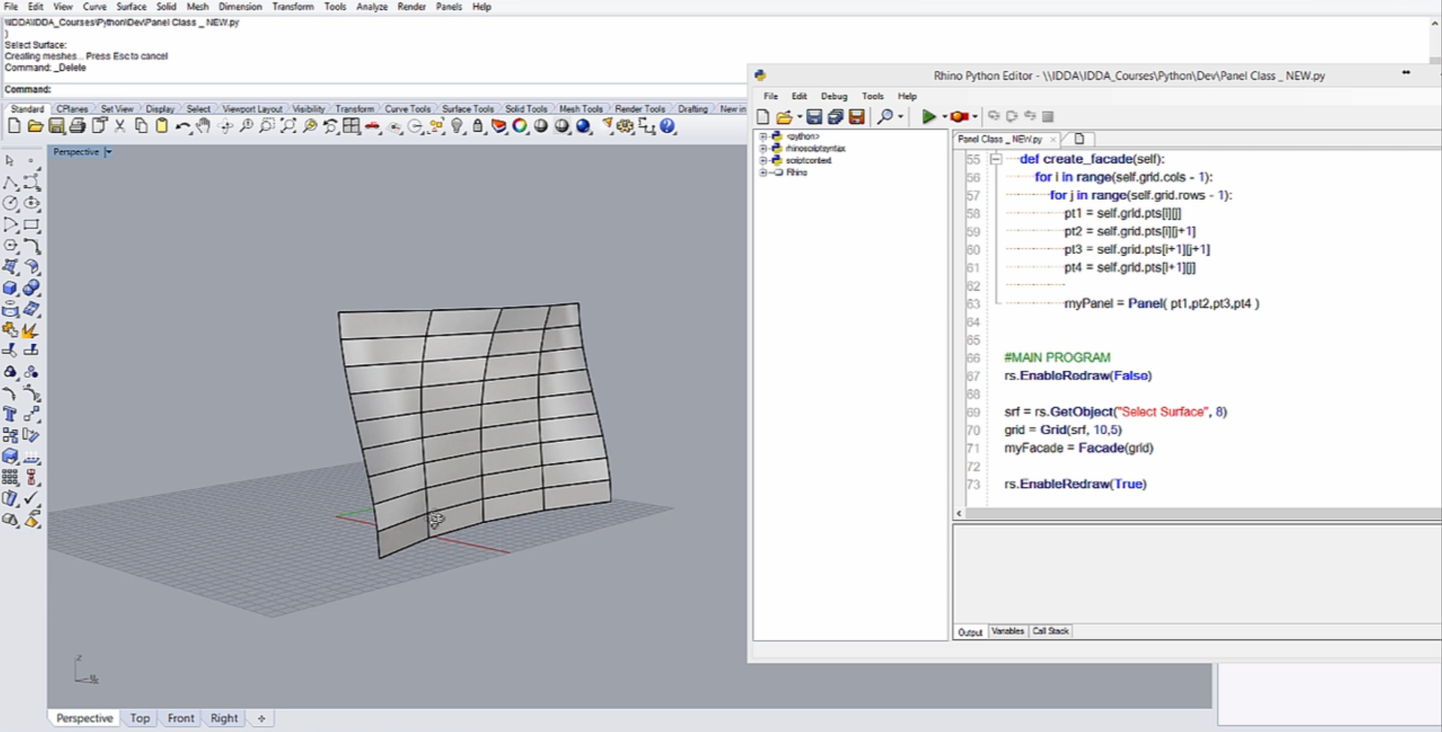Run the Python script with green play button
Screen dimensions: 1442x732
pos(928,116)
